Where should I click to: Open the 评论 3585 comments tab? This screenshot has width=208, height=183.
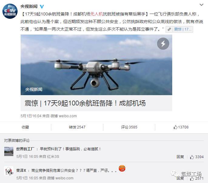[x=129, y=127]
